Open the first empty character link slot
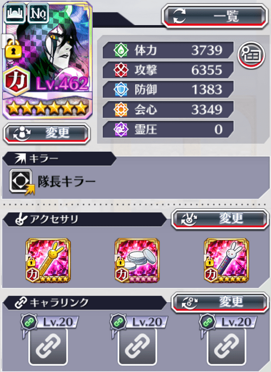The image size is (271, 372). pyautogui.click(x=48, y=346)
